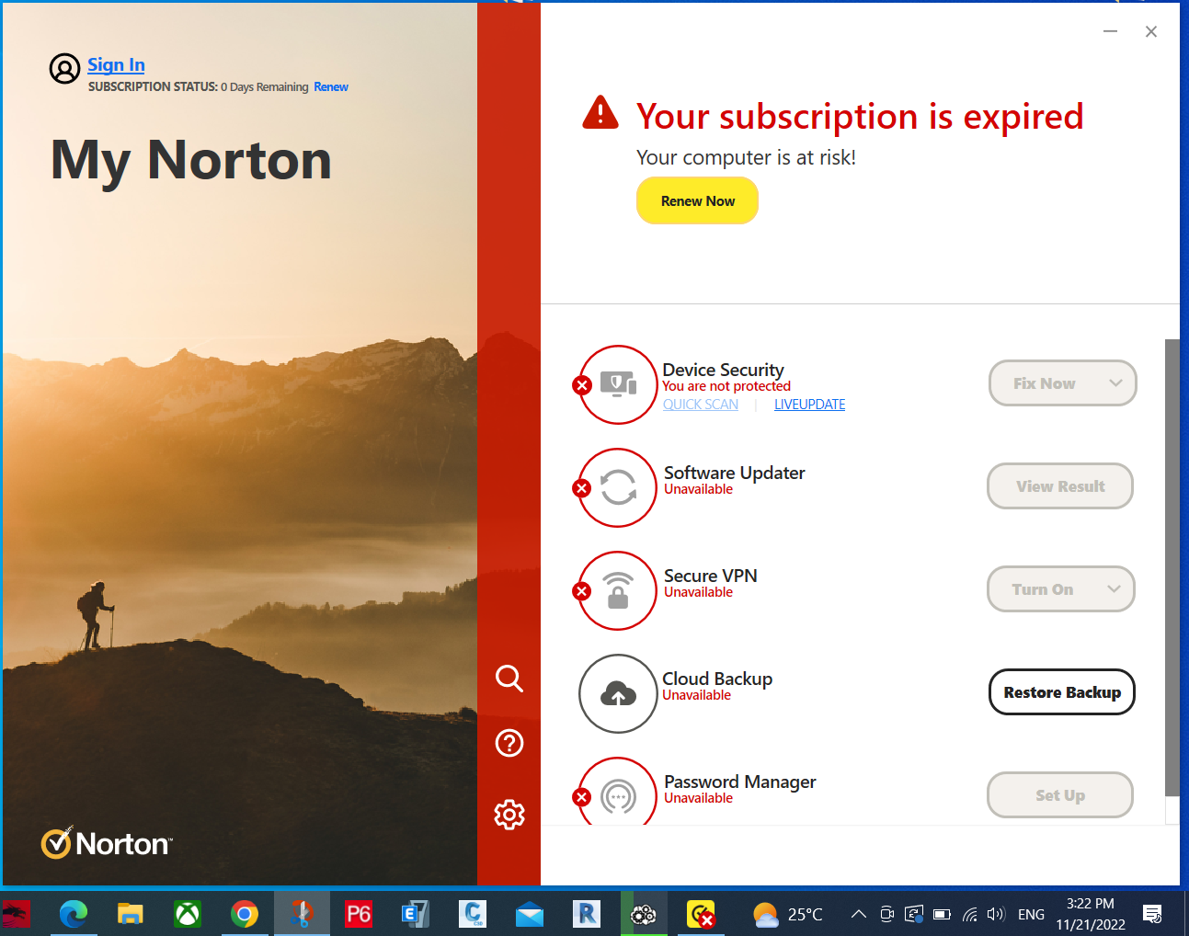Click the Turn On button label
Screen dimensions: 1189x936
(1042, 589)
